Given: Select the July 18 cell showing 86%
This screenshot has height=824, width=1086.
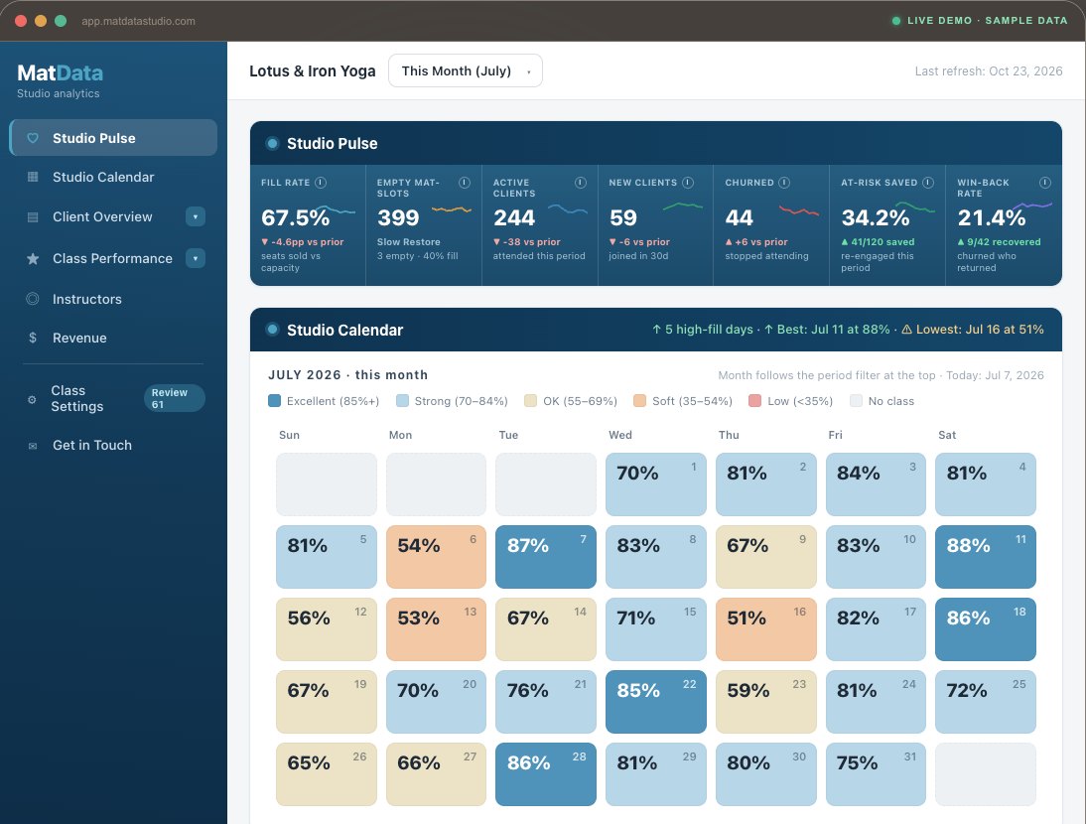Looking at the screenshot, I should tap(986, 629).
